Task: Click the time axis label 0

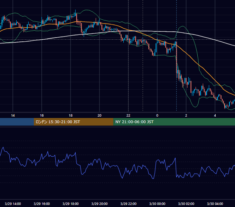Action: (157, 116)
